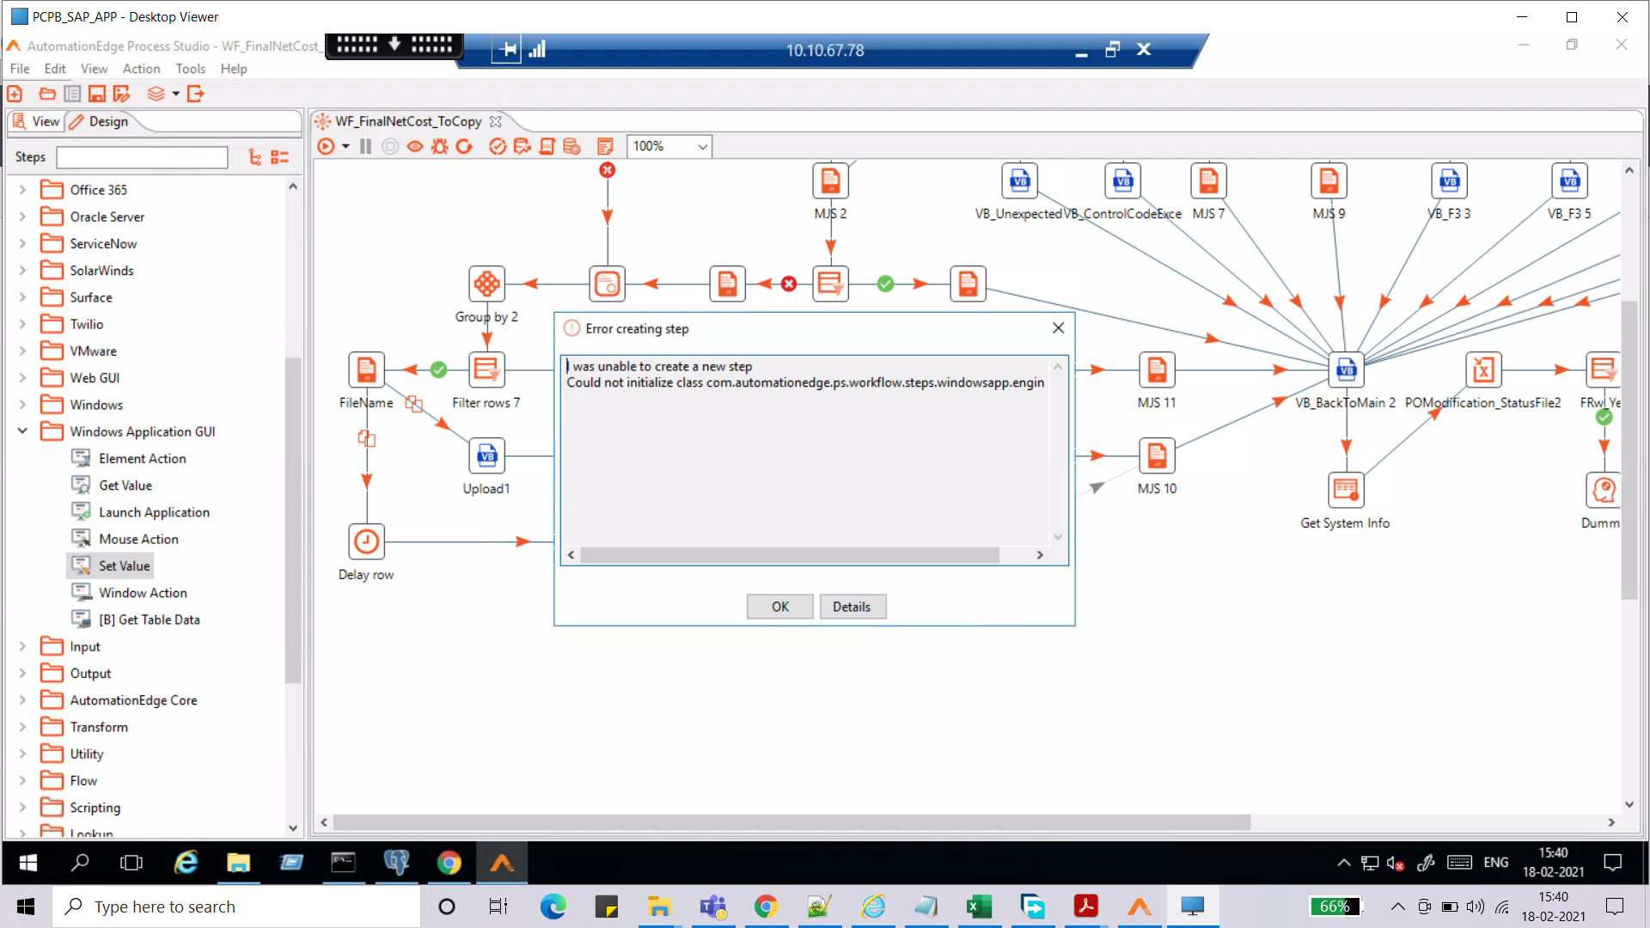The width and height of the screenshot is (1650, 928).
Task: Click the Save As toolbar icon
Action: 121,94
